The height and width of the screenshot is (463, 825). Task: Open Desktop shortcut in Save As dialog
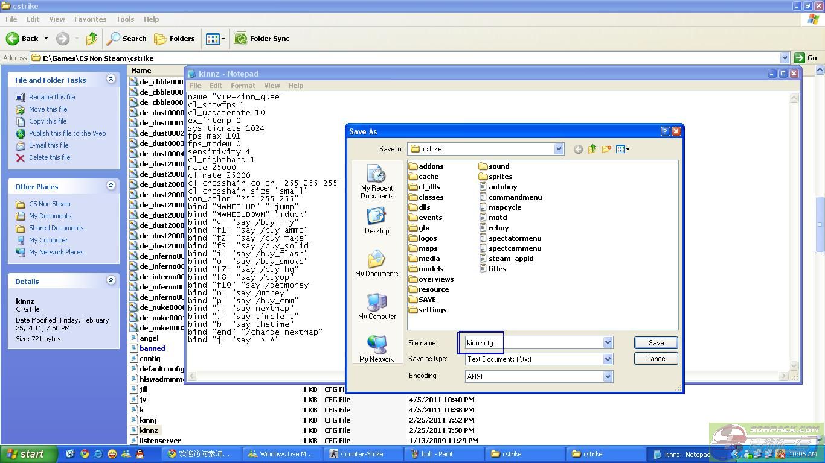[376, 221]
